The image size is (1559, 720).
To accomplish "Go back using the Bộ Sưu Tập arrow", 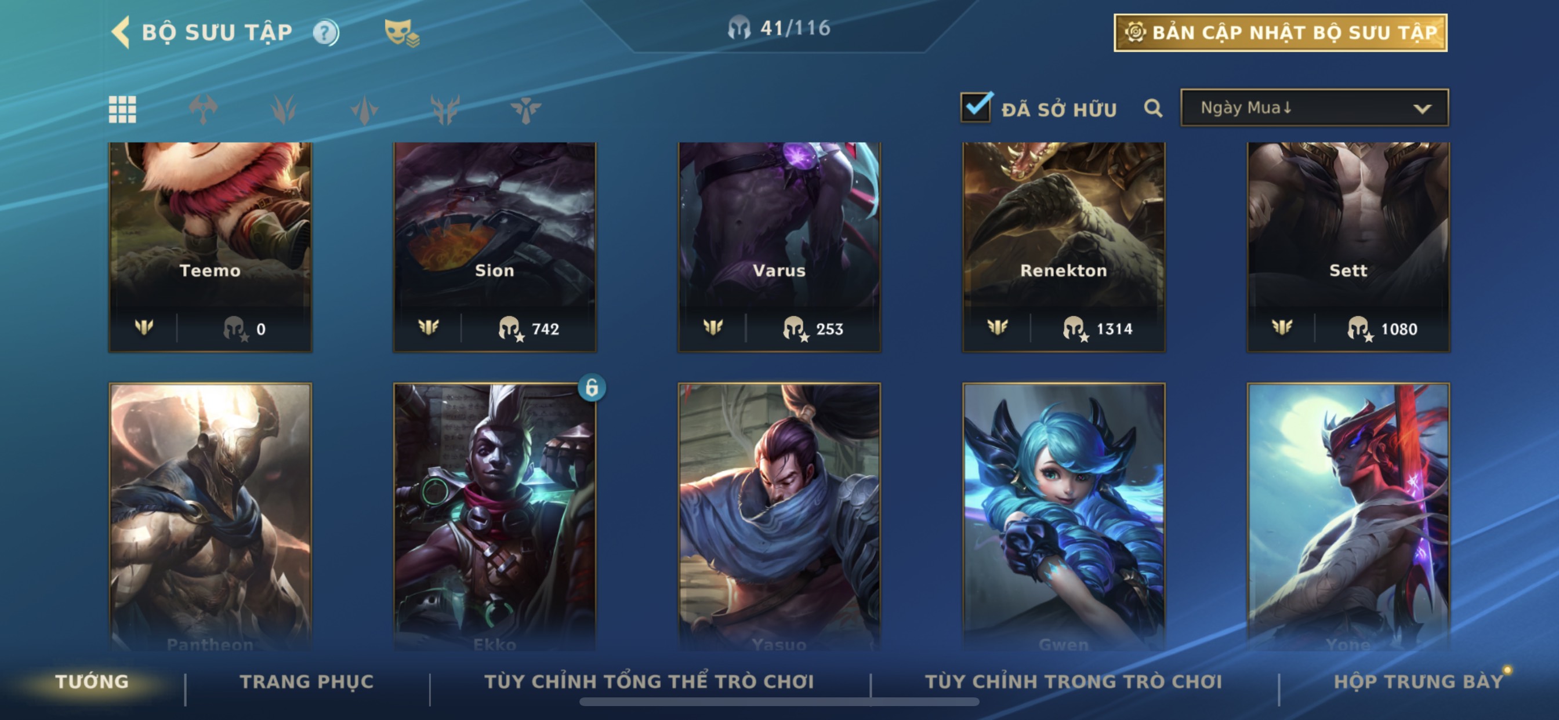I will pos(121,32).
